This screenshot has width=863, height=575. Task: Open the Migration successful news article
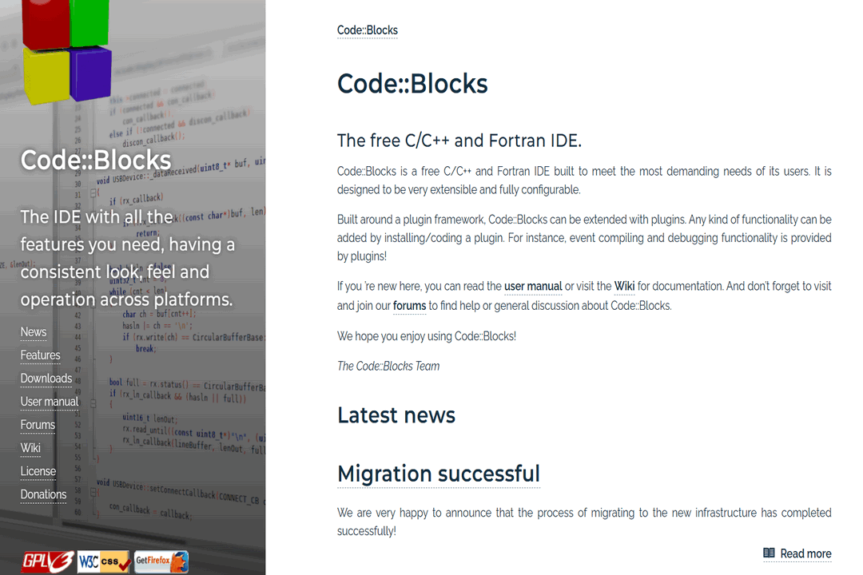tap(439, 474)
